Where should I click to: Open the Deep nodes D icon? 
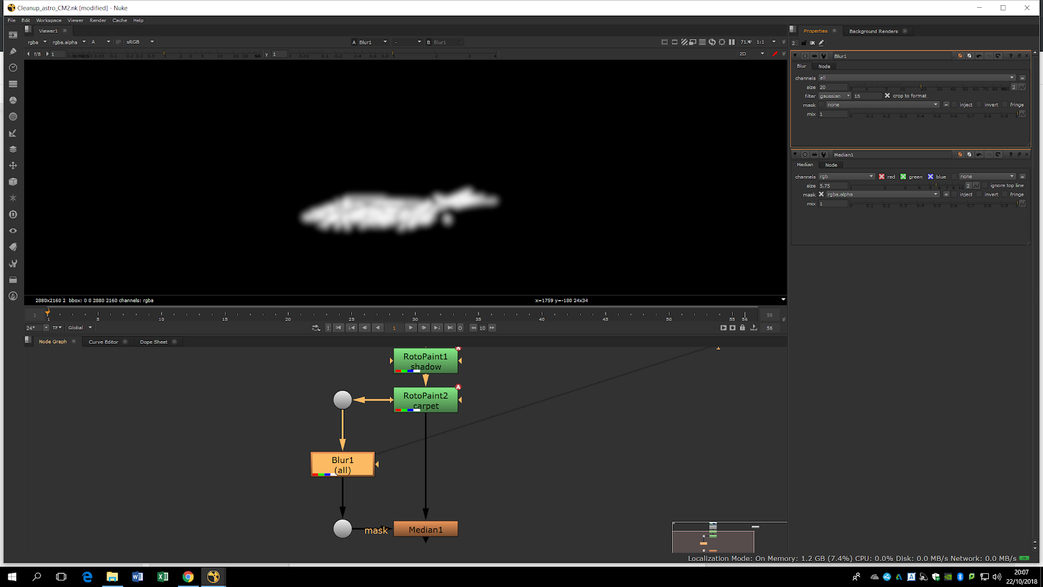pos(12,215)
